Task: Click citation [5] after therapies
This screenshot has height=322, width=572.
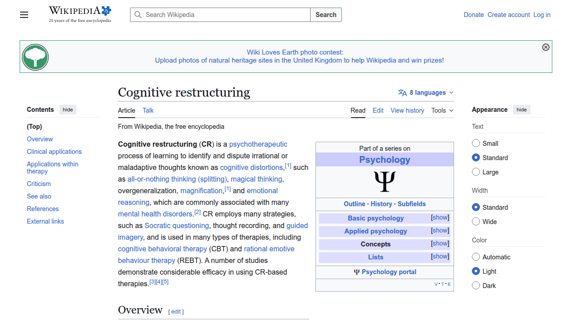Action: point(165,282)
